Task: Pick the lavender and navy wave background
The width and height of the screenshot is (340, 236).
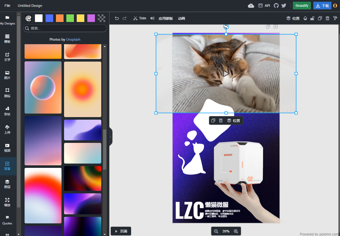Action: tap(83, 130)
